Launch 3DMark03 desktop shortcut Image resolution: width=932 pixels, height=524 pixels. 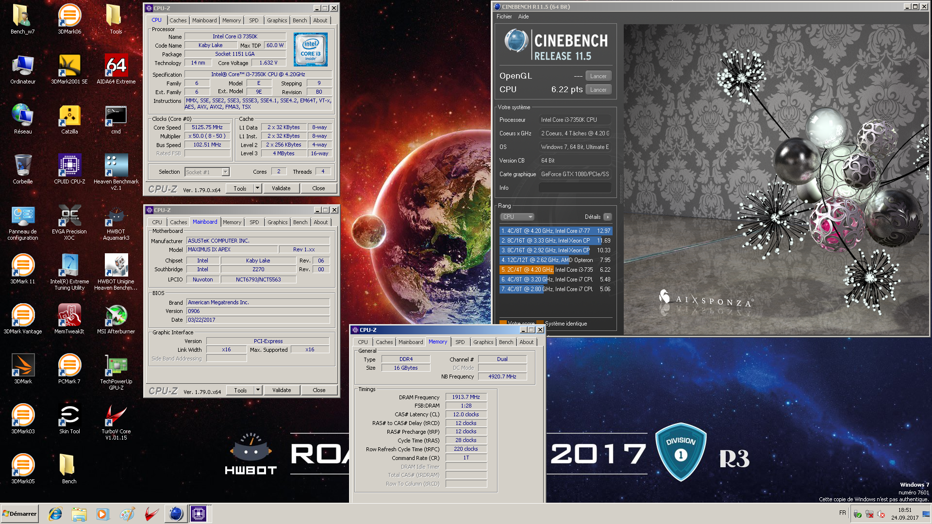(x=22, y=419)
